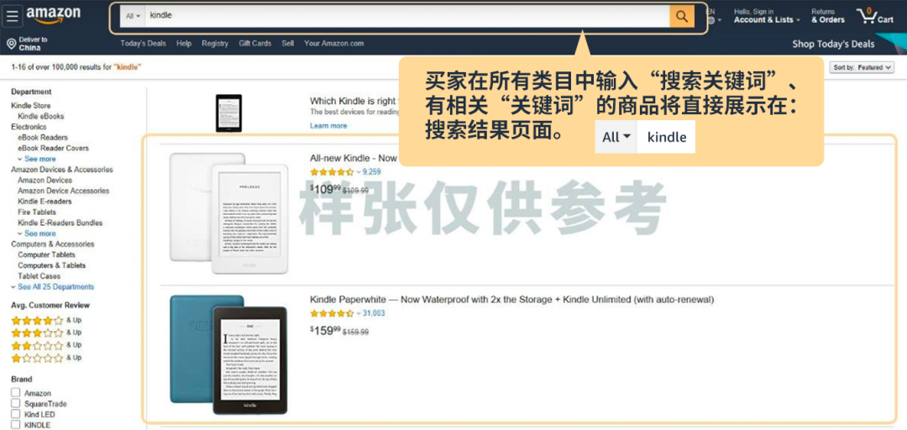Go to the Amazon logo homepage
This screenshot has width=907, height=430.
pos(53,15)
